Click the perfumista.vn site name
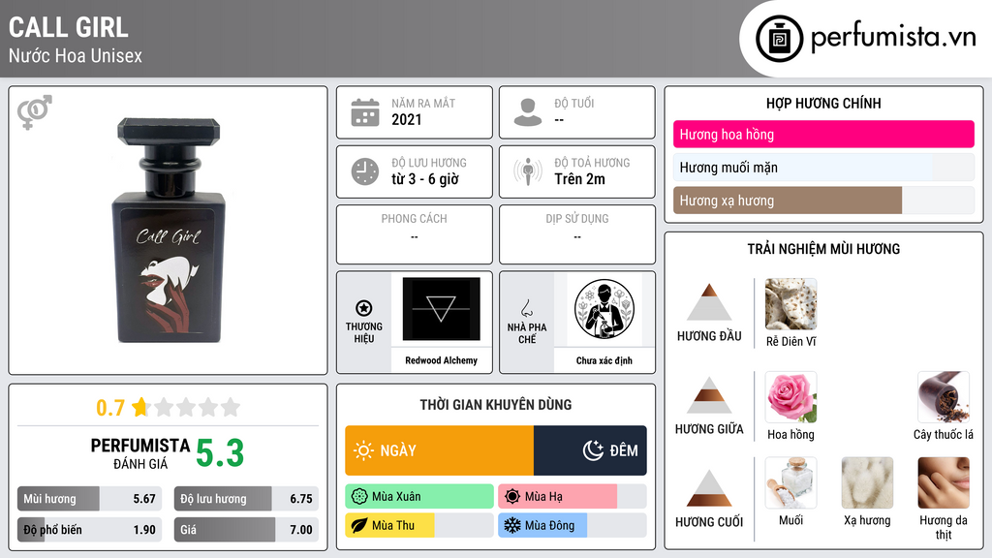Viewport: 992px width, 558px height. pos(894,37)
